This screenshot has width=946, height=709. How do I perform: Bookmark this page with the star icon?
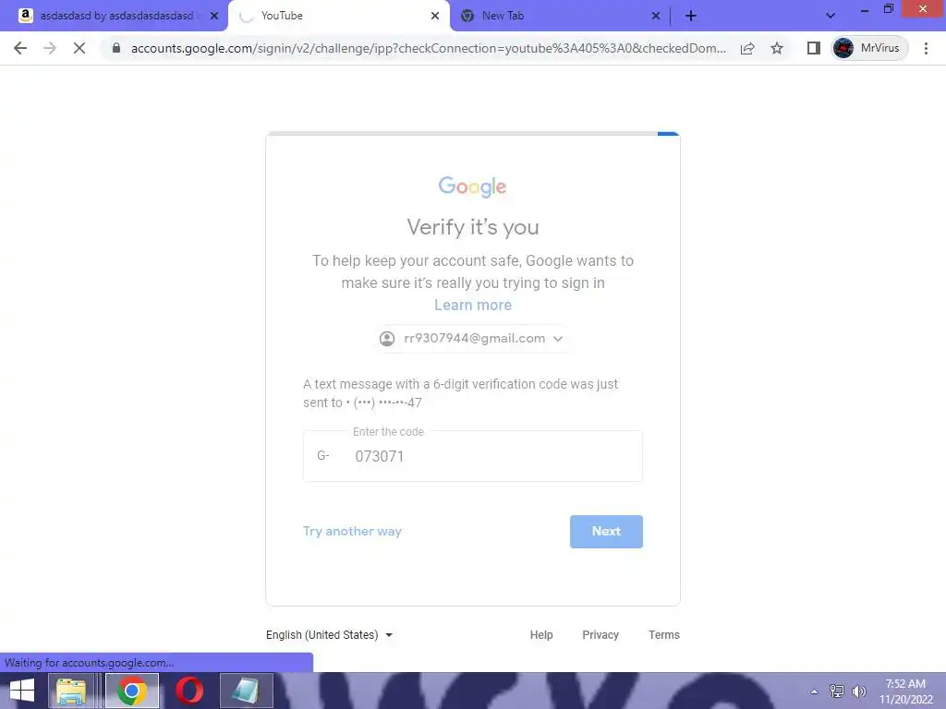point(776,48)
